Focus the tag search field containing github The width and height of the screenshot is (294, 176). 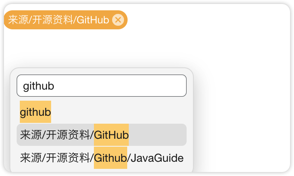(x=101, y=86)
